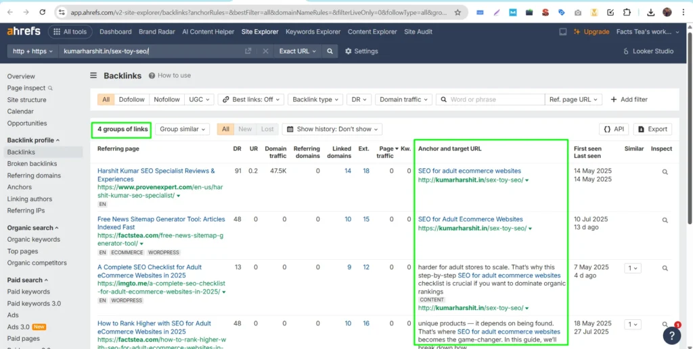Screen dimensions: 693x349
Task: Open Broken backlinks in sidebar
Action: click(x=32, y=163)
